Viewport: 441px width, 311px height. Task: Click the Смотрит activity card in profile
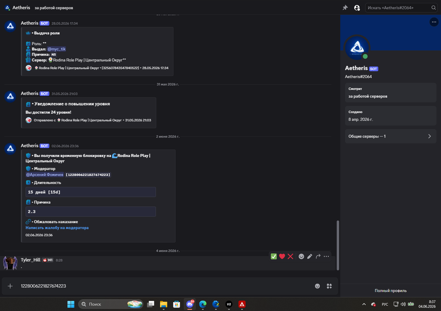pyautogui.click(x=391, y=93)
